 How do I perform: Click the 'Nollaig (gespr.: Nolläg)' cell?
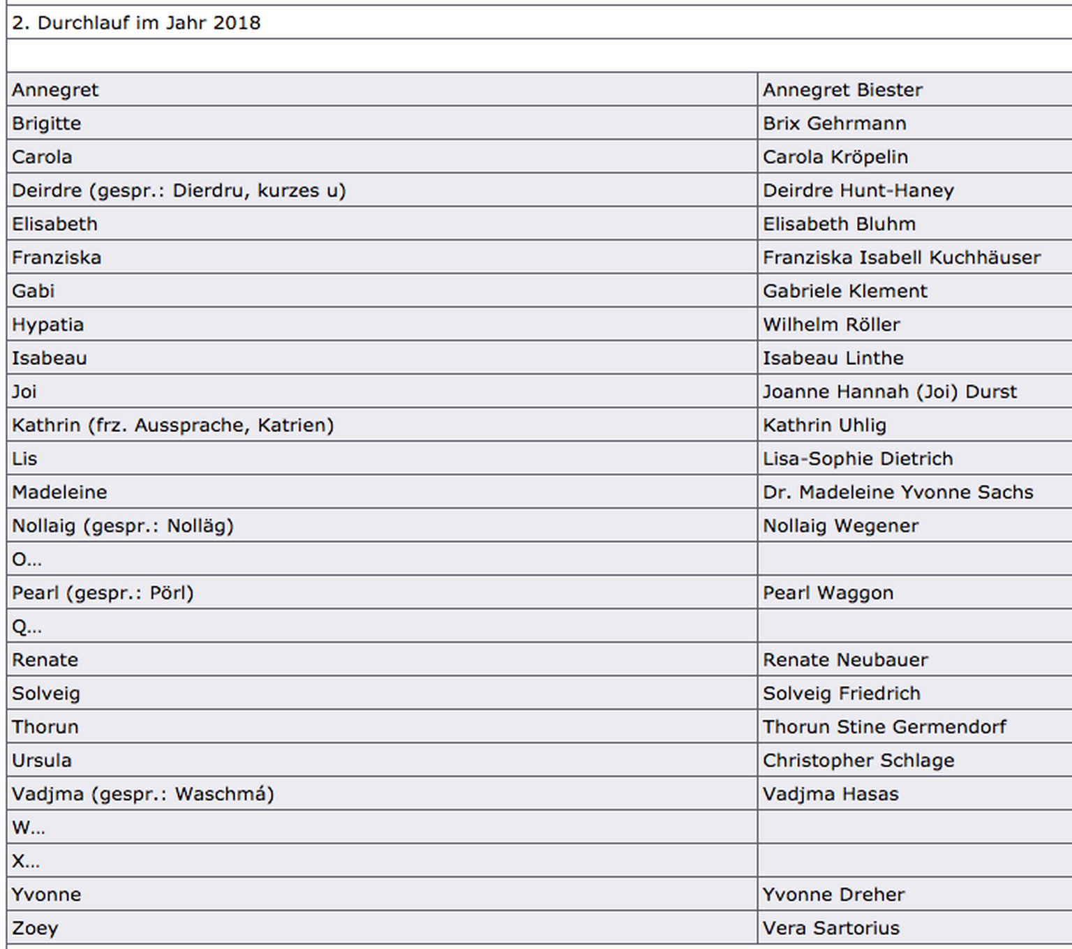[x=123, y=525]
